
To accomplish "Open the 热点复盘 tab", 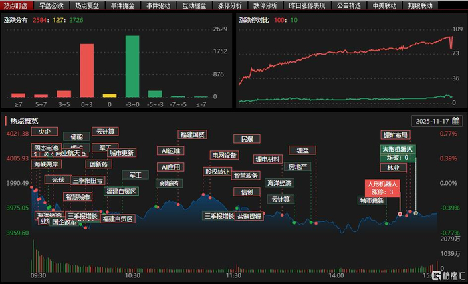I will click(87, 5).
